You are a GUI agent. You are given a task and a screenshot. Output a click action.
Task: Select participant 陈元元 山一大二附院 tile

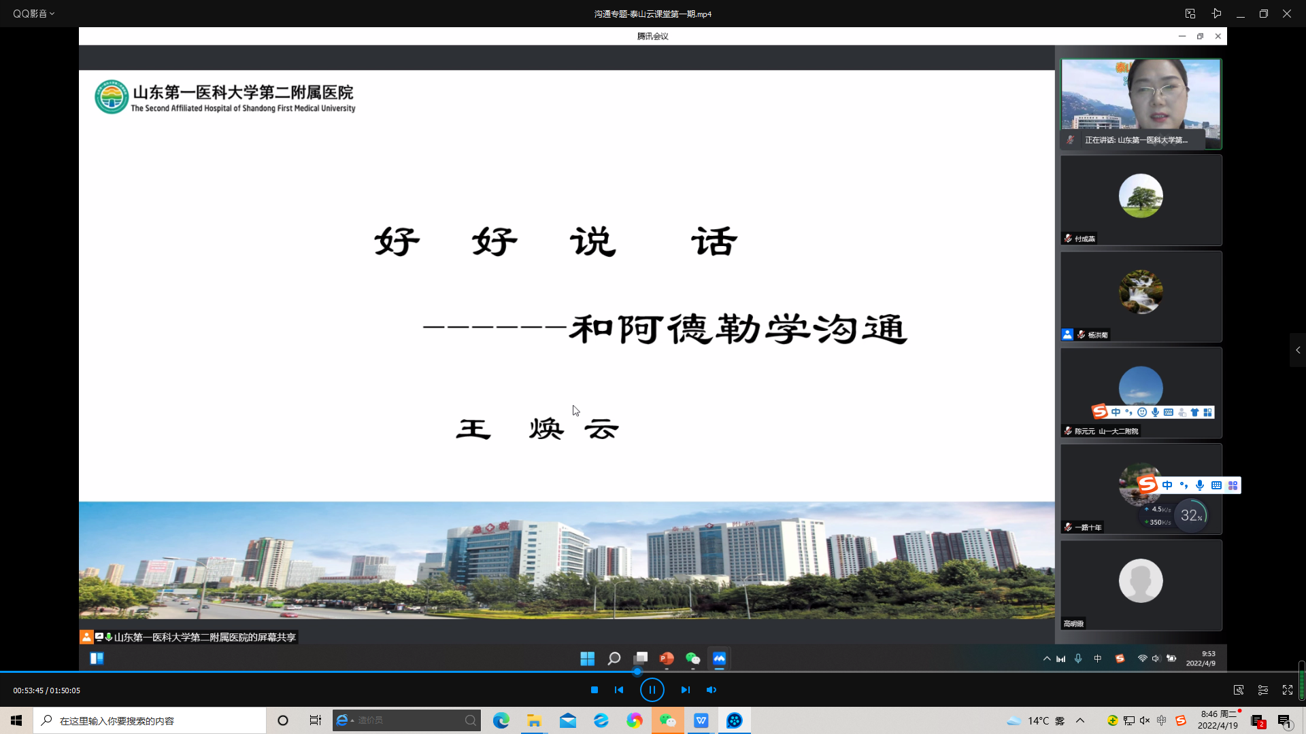pyautogui.click(x=1141, y=393)
